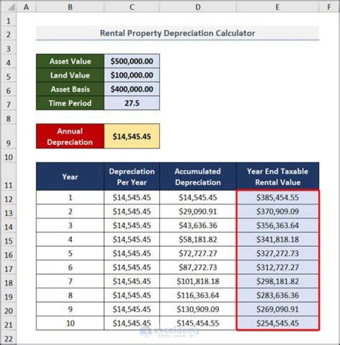Image resolution: width=340 pixels, height=345 pixels.
Task: Click the Asset Value cell $500,000.00
Action: (x=132, y=61)
